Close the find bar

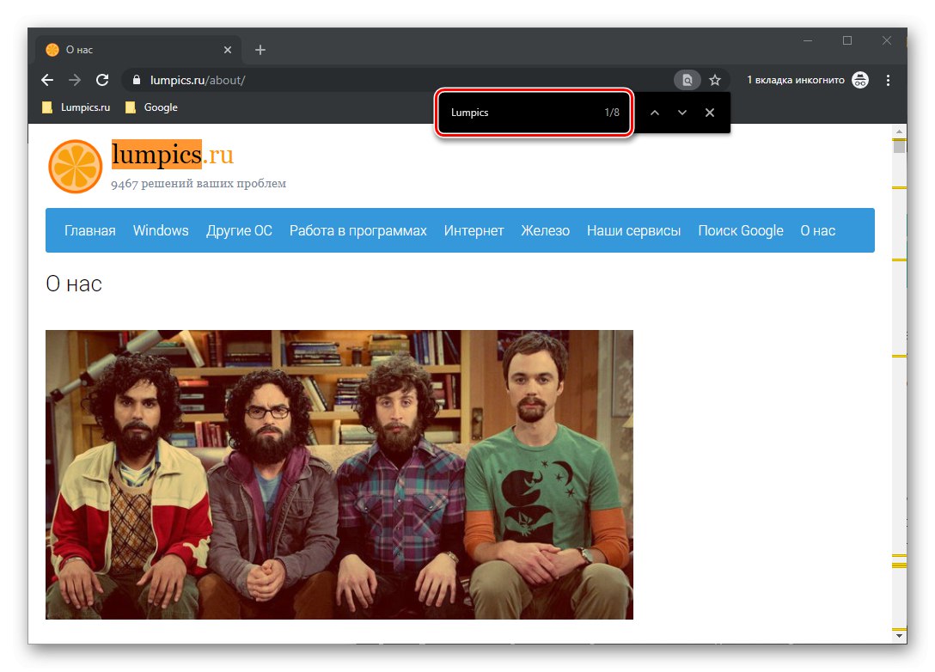710,113
